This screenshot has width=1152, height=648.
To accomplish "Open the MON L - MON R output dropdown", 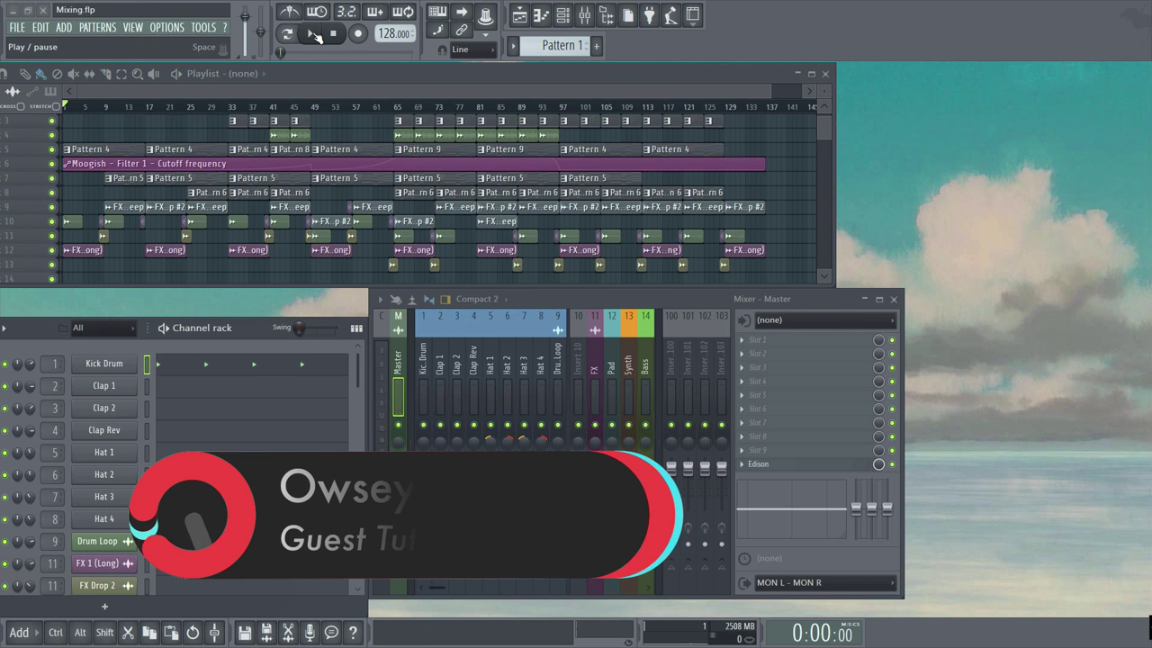I will tap(824, 583).
